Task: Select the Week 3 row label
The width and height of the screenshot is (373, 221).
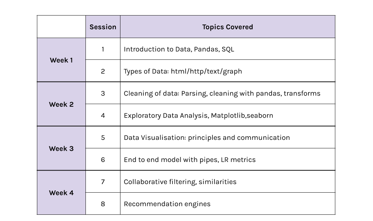Action: tap(61, 148)
